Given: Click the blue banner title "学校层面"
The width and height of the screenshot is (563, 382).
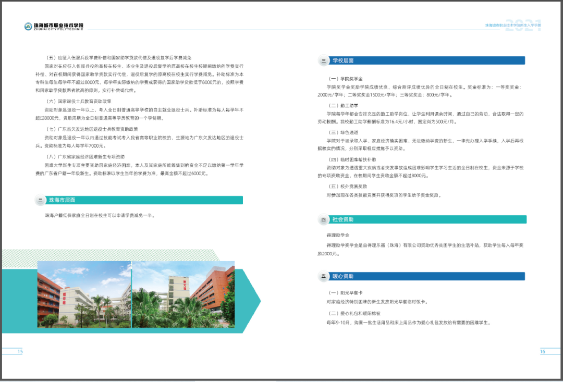Looking at the screenshot, I should [343, 60].
